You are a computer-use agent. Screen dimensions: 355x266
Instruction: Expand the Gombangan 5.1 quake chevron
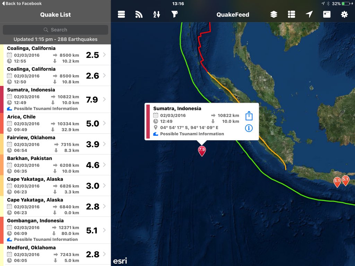[x=104, y=230]
